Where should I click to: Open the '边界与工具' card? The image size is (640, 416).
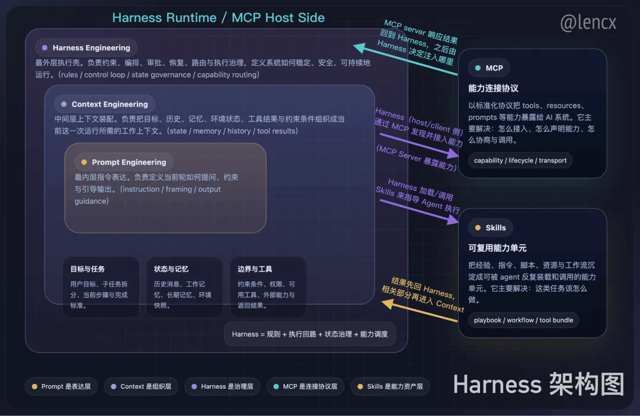pyautogui.click(x=268, y=287)
